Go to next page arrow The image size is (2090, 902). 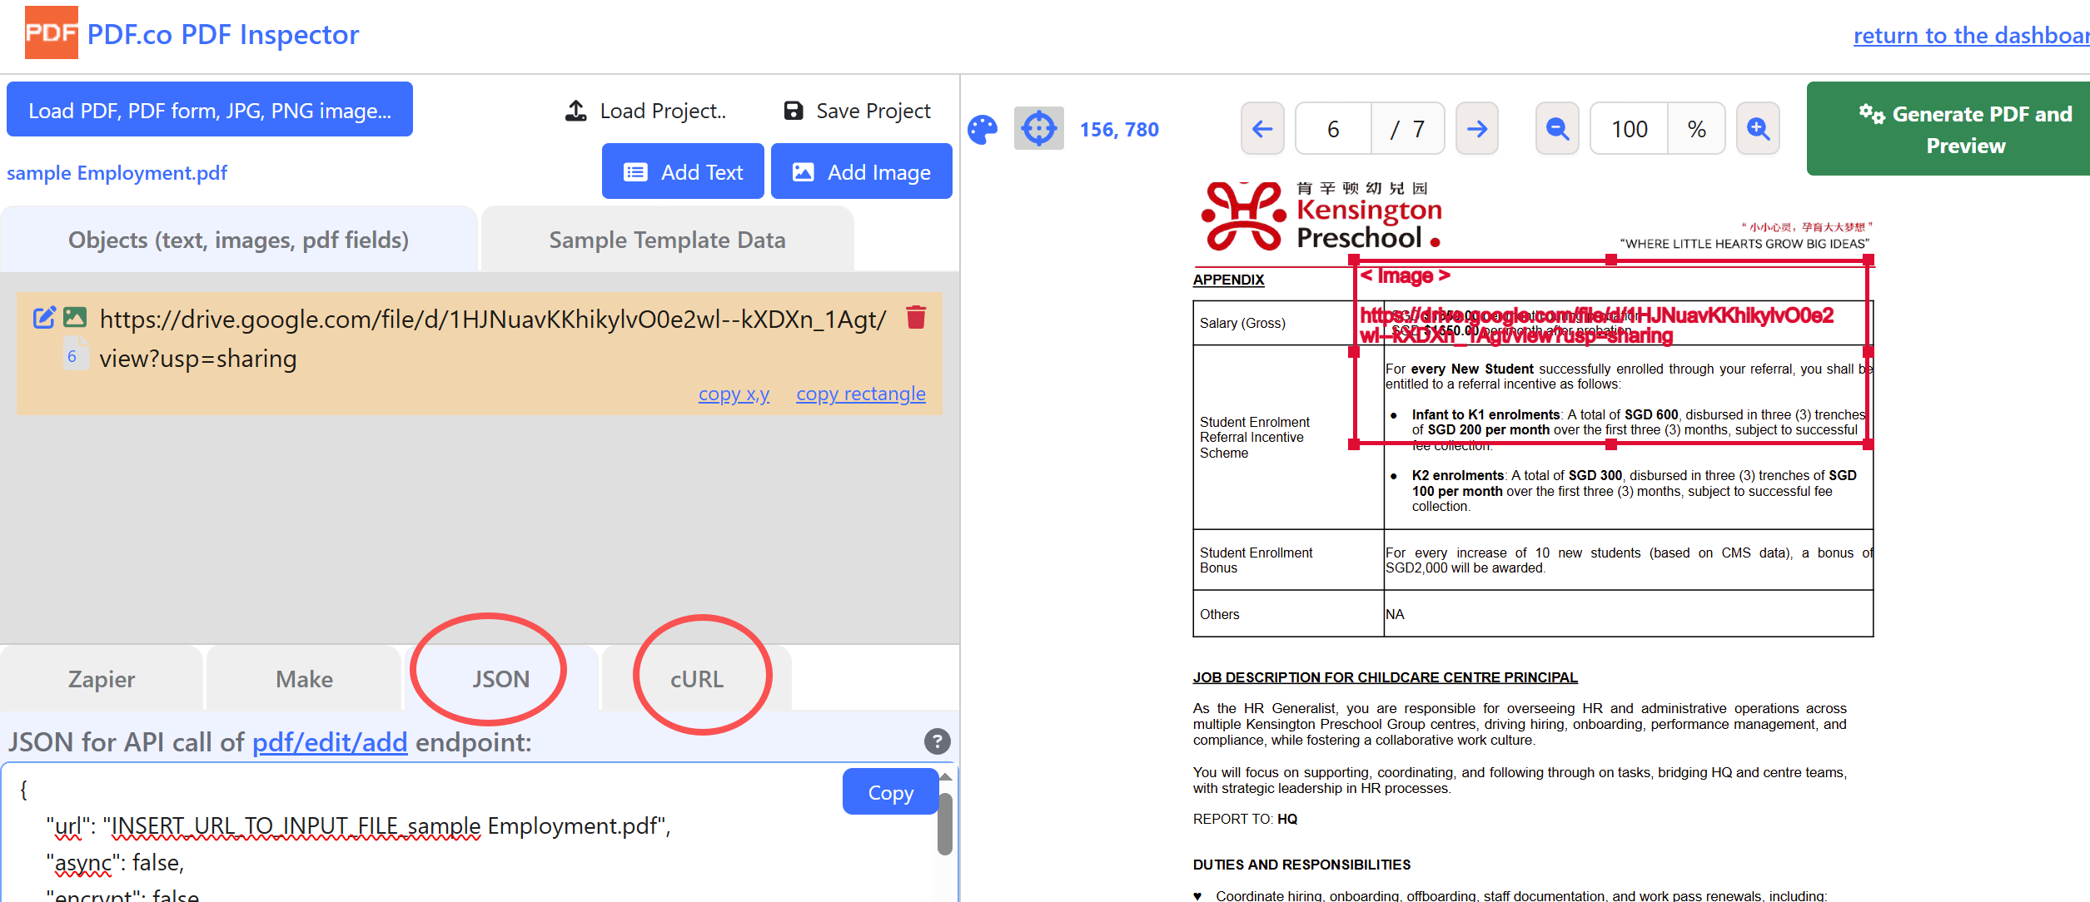coord(1476,129)
